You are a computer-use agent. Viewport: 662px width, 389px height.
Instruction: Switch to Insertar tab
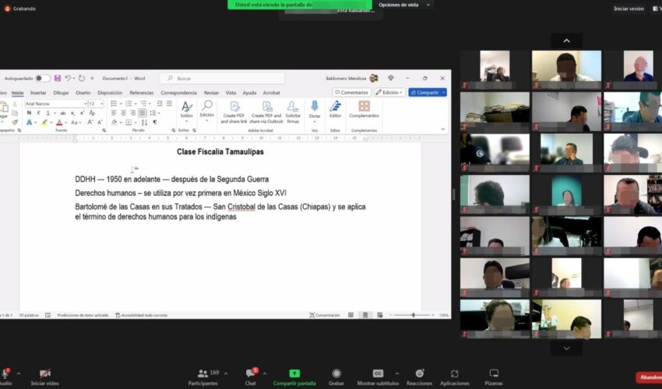click(x=38, y=93)
